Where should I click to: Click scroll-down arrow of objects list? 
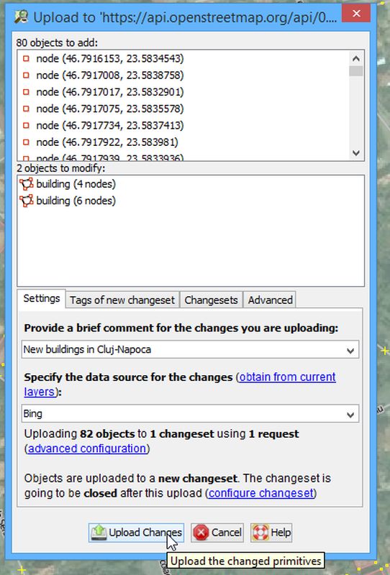pos(356,153)
